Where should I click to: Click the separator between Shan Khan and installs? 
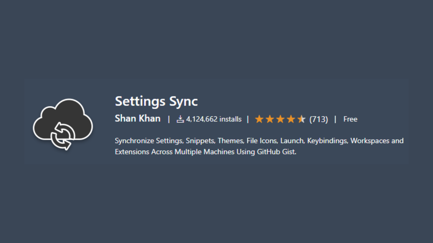pos(169,119)
